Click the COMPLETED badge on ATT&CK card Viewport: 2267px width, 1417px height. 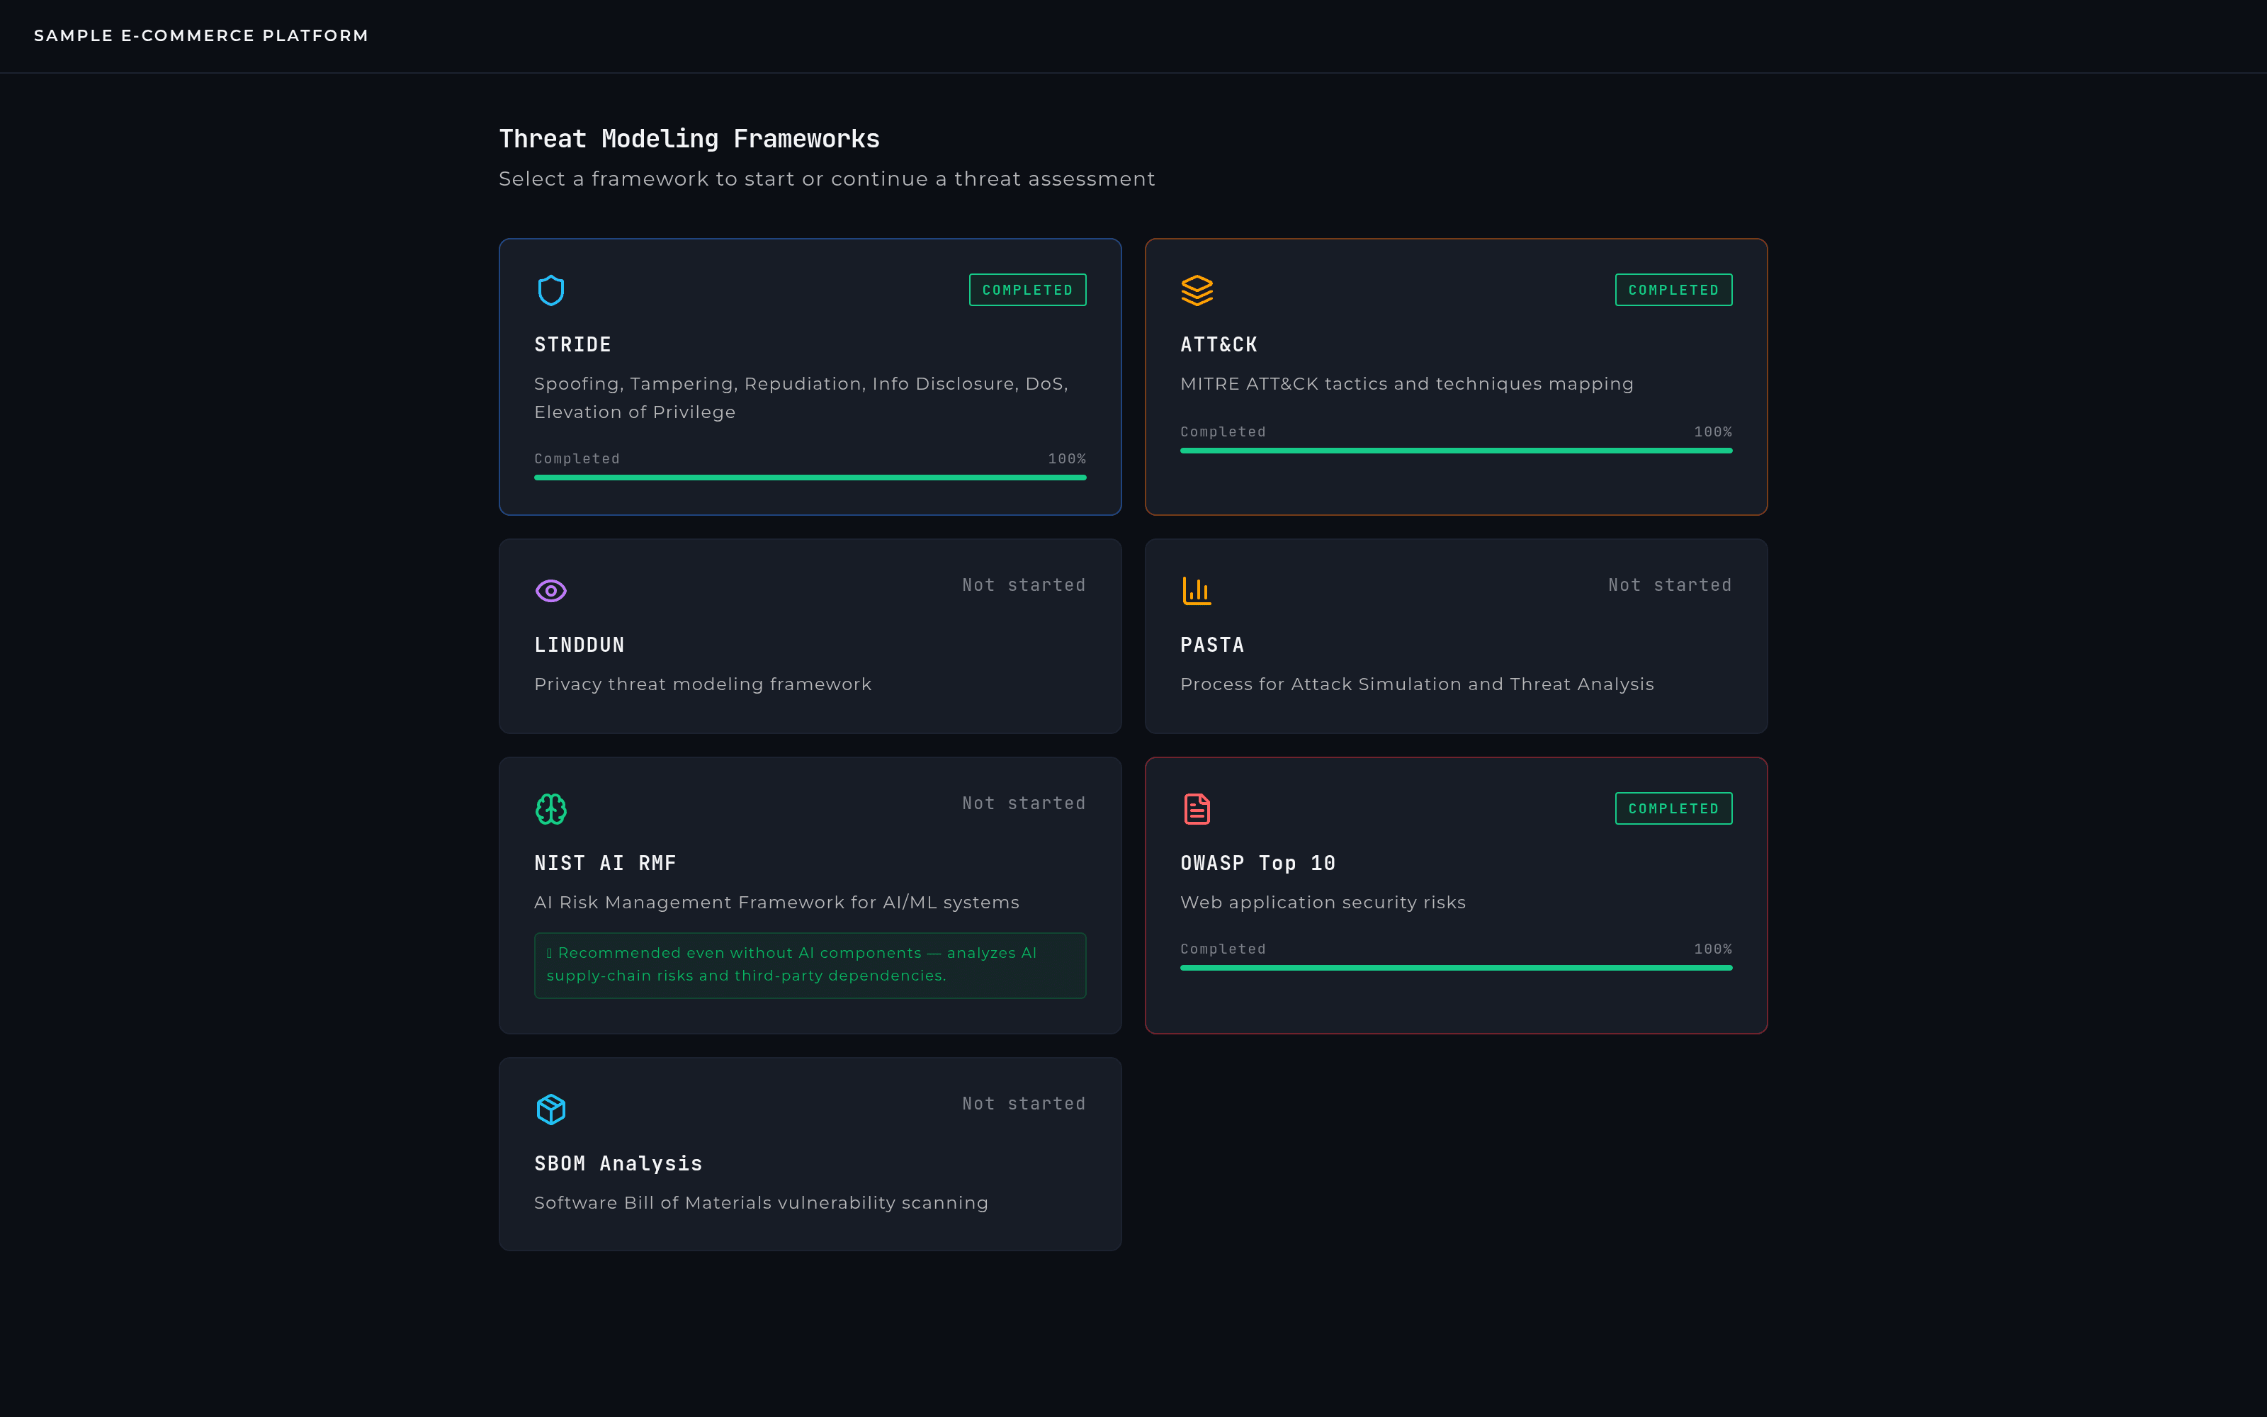coord(1673,290)
